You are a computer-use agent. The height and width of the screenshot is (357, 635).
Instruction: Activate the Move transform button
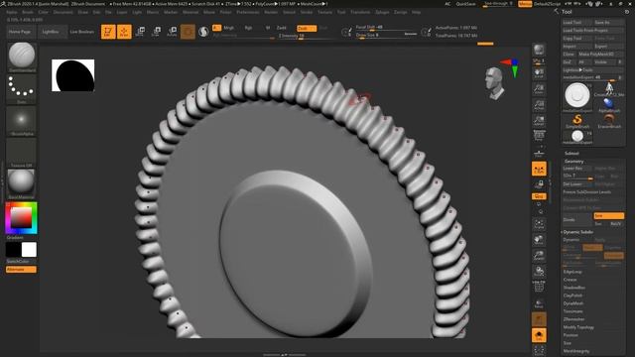(140, 32)
